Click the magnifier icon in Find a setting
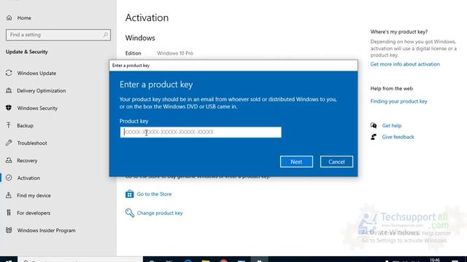This screenshot has height=262, width=467. tap(105, 35)
